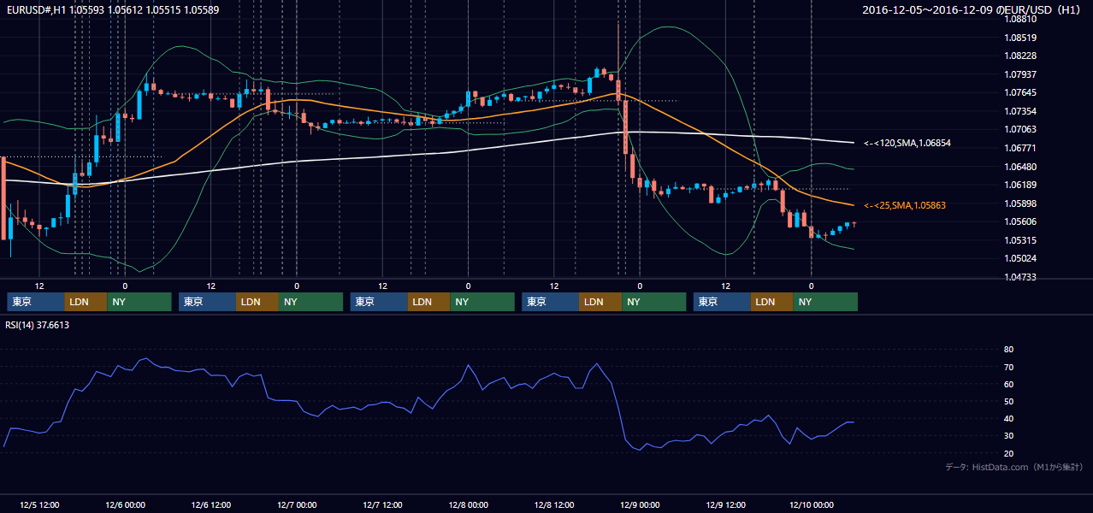Select the 東京 session block above 12/9 12:00
Viewport: 1093px width, 513px height.
(x=723, y=302)
